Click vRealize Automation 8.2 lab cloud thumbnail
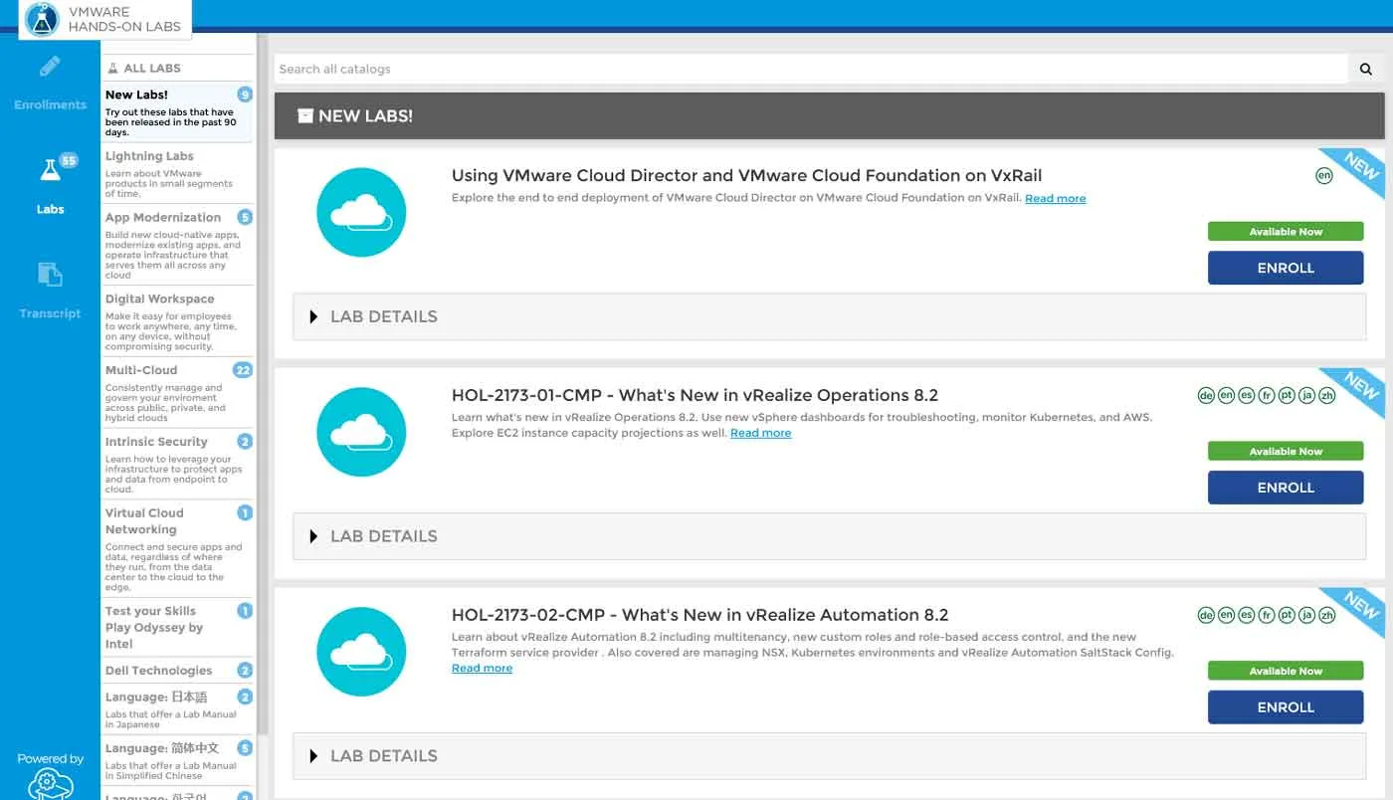The image size is (1393, 800). click(361, 652)
